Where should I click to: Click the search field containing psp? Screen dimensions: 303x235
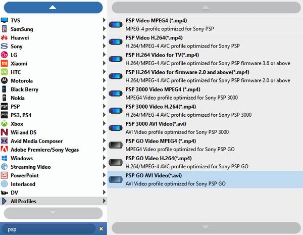tap(49, 229)
